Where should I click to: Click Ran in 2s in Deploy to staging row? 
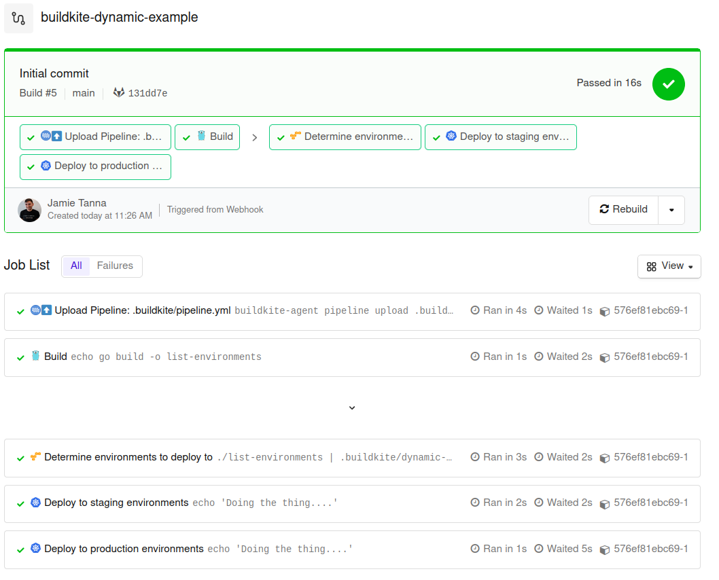pos(505,503)
